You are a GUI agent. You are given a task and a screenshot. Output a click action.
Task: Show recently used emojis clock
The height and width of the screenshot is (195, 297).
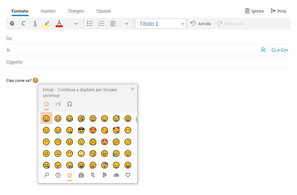coord(58,175)
